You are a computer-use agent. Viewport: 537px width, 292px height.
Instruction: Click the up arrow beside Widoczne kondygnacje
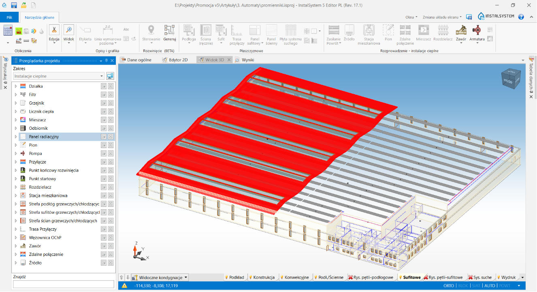(x=121, y=277)
